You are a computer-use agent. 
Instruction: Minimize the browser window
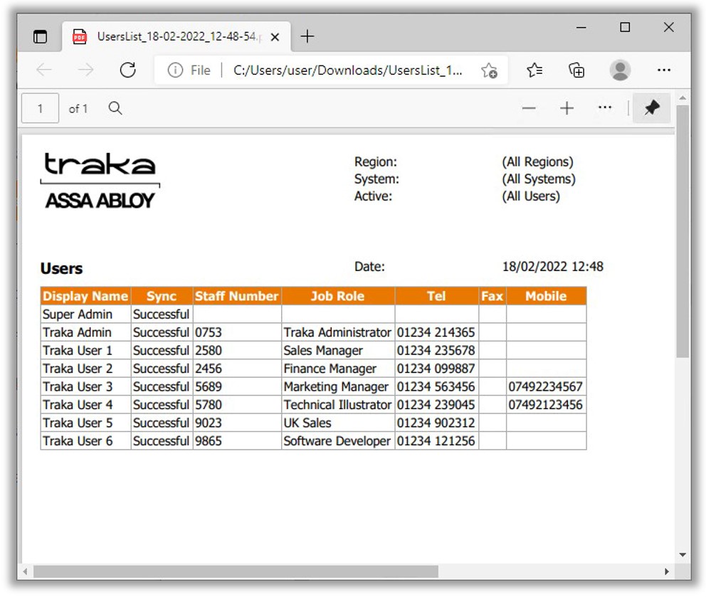pos(581,28)
